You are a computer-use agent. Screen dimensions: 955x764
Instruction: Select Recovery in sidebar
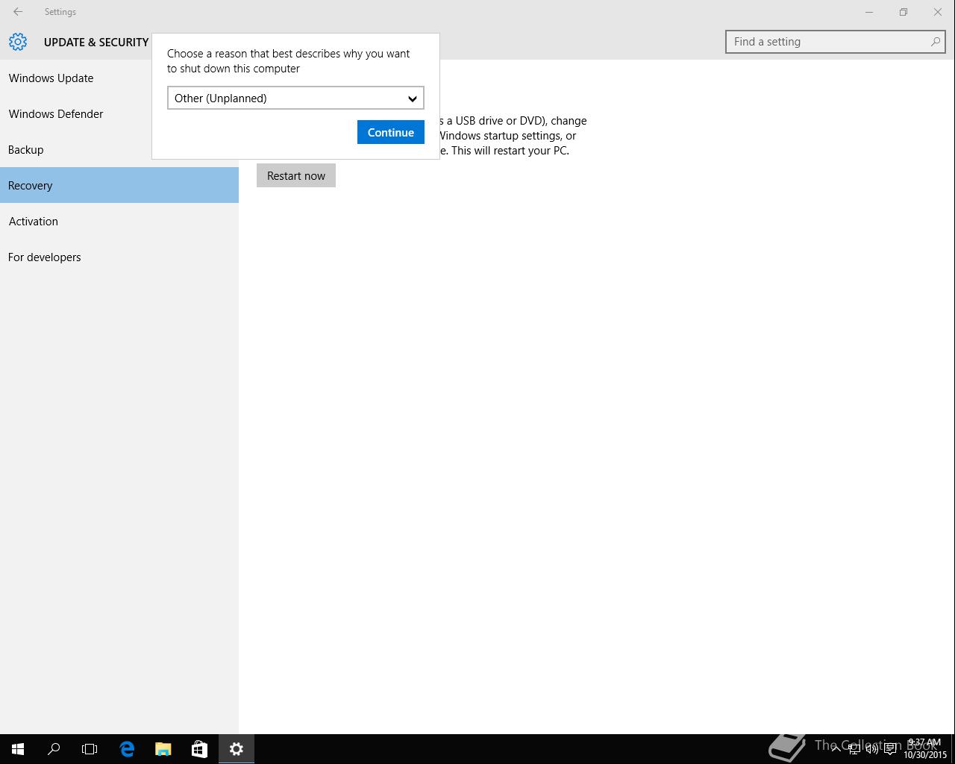[119, 185]
